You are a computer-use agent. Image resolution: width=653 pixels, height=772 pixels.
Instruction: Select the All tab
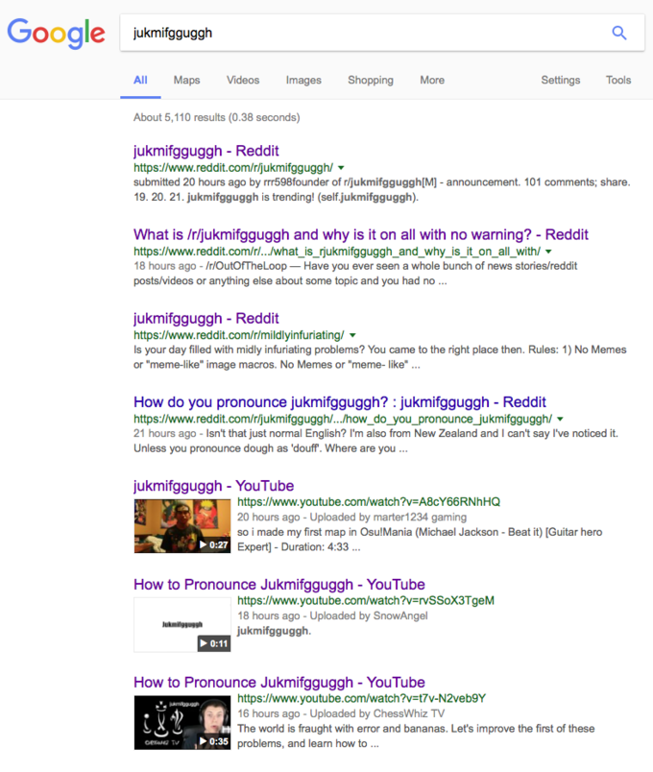(x=140, y=80)
